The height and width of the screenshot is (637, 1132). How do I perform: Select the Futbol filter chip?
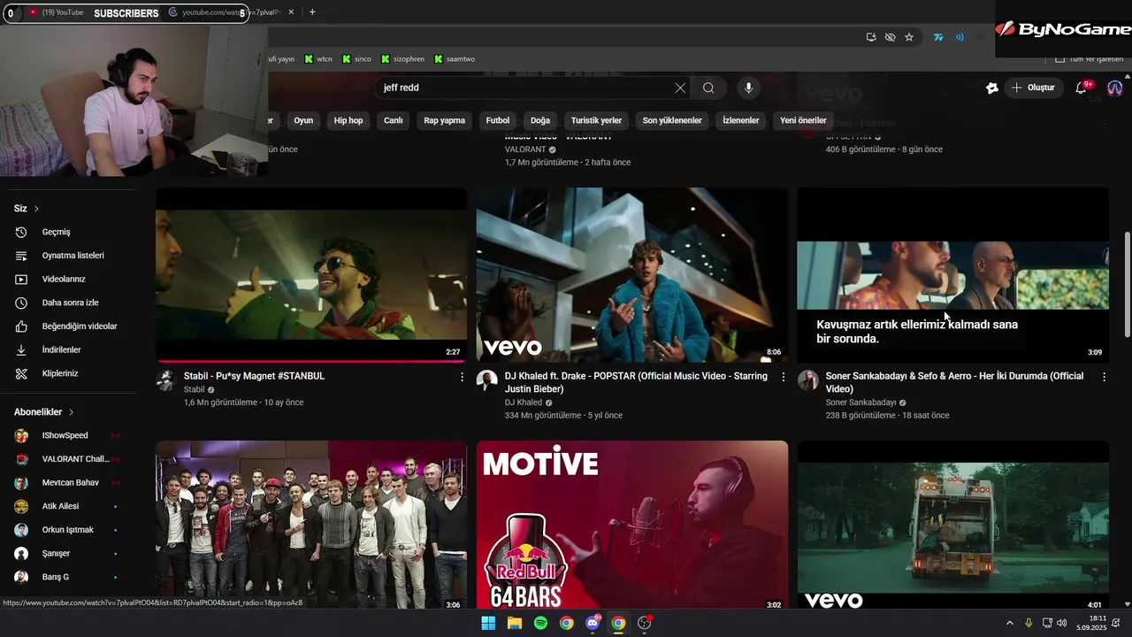498,120
